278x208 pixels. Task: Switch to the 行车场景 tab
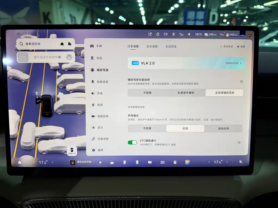pos(133,47)
